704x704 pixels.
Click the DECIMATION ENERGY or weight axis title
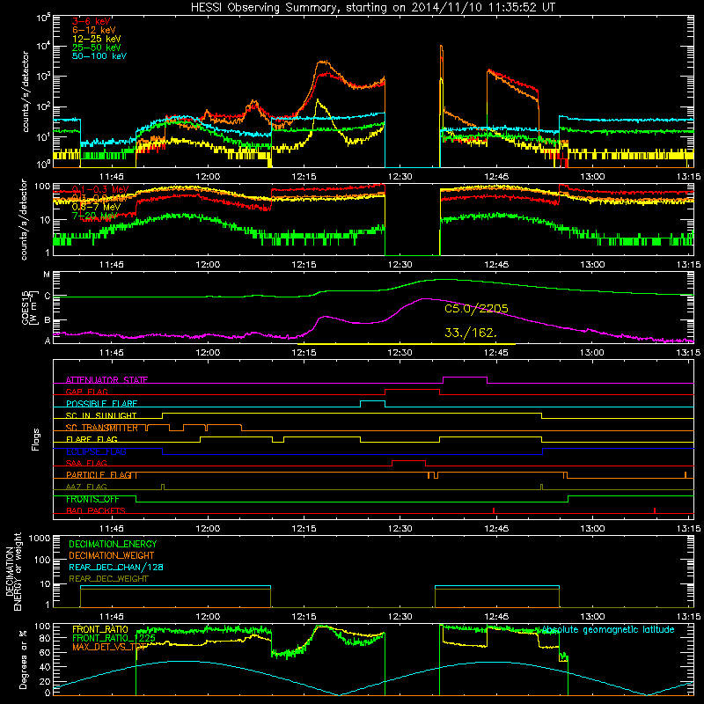pos(13,571)
